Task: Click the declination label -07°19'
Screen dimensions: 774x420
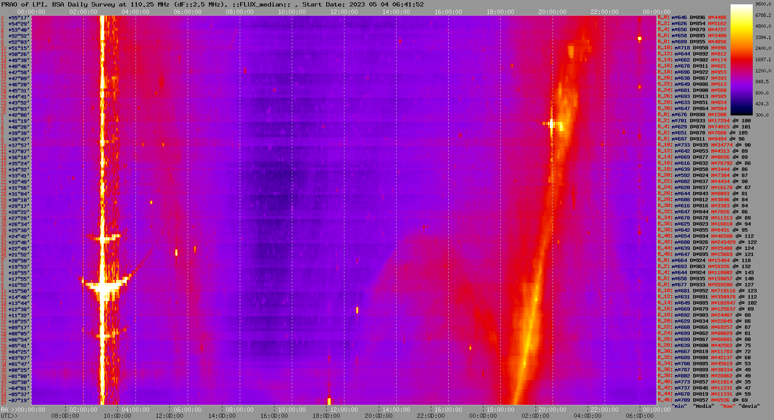Action: [19, 400]
